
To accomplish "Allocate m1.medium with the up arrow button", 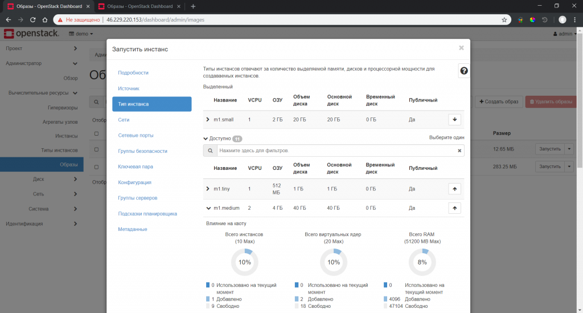I will click(x=454, y=208).
